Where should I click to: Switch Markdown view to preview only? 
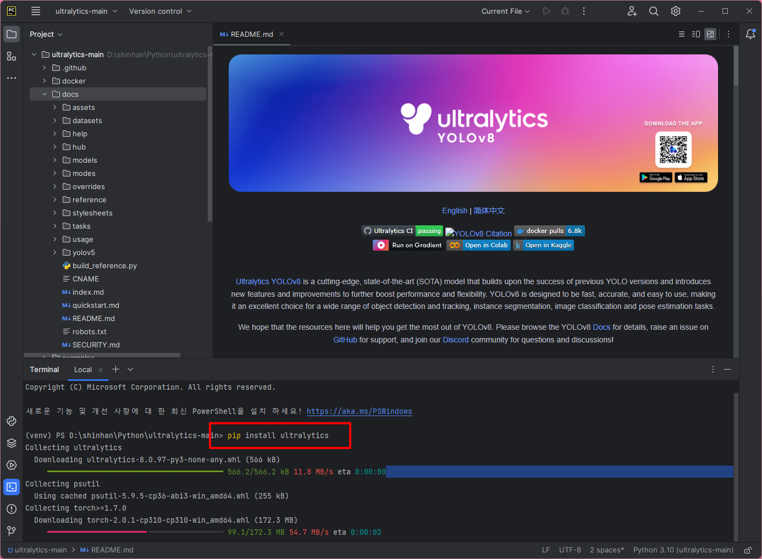(710, 34)
